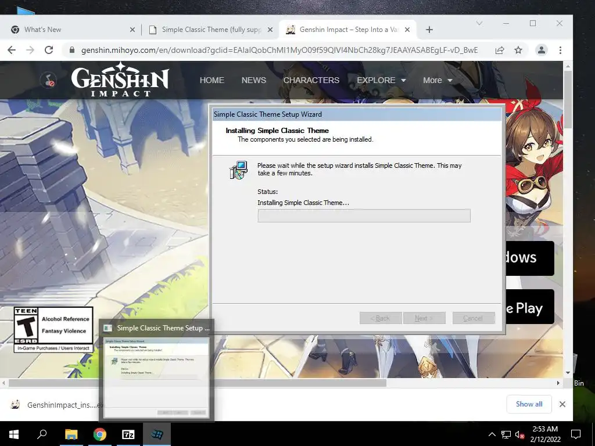
Task: Click the installer icon in wizard
Action: [x=239, y=170]
